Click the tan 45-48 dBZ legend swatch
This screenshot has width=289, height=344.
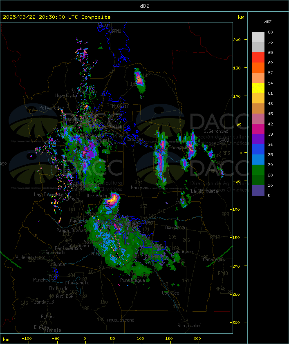click(258, 108)
